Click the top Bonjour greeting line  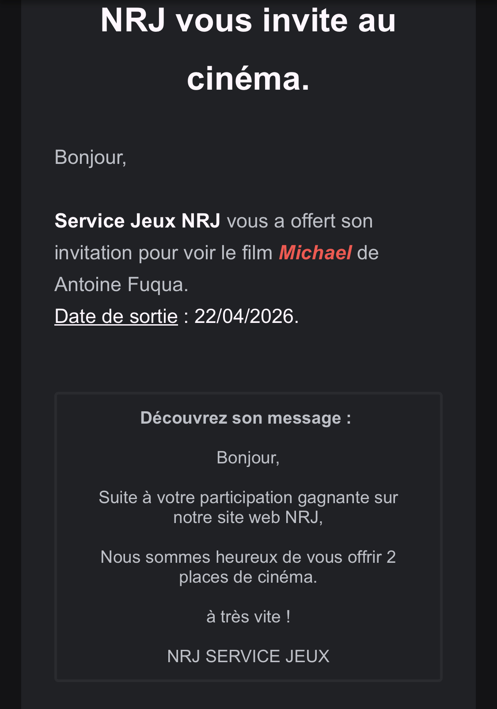tap(91, 158)
